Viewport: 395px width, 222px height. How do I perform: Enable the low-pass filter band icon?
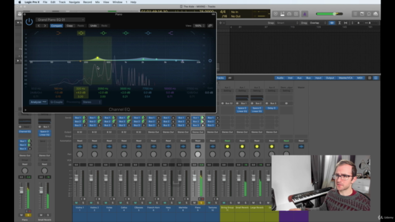point(193,33)
